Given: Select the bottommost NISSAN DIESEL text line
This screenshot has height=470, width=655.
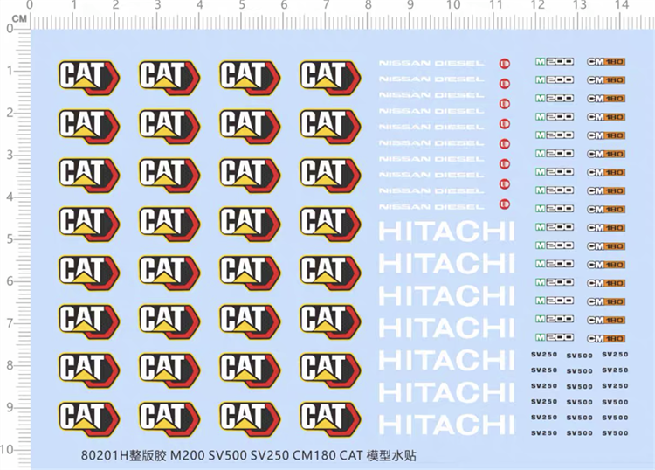Looking at the screenshot, I should 431,206.
